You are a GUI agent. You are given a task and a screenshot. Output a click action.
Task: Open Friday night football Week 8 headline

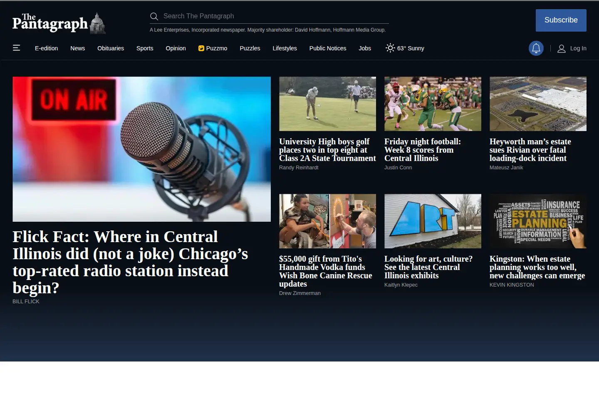pyautogui.click(x=423, y=150)
